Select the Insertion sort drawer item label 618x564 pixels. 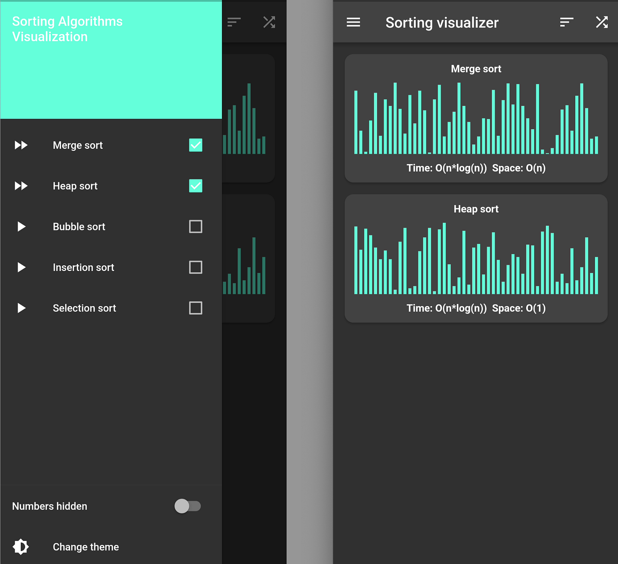pyautogui.click(x=83, y=267)
